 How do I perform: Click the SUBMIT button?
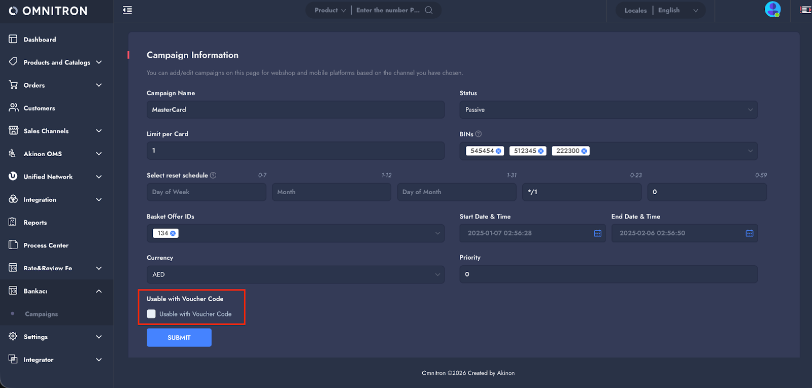coord(179,338)
